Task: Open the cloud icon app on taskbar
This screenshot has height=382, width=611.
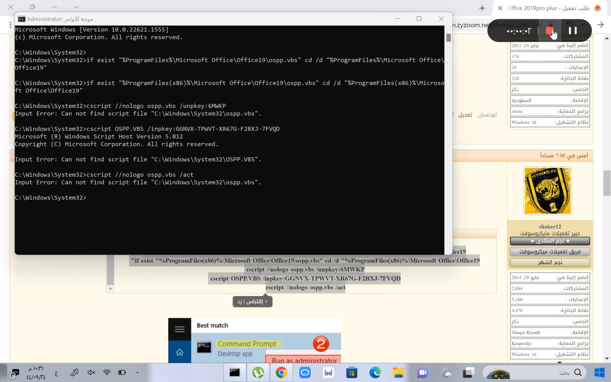Action: coord(446,373)
